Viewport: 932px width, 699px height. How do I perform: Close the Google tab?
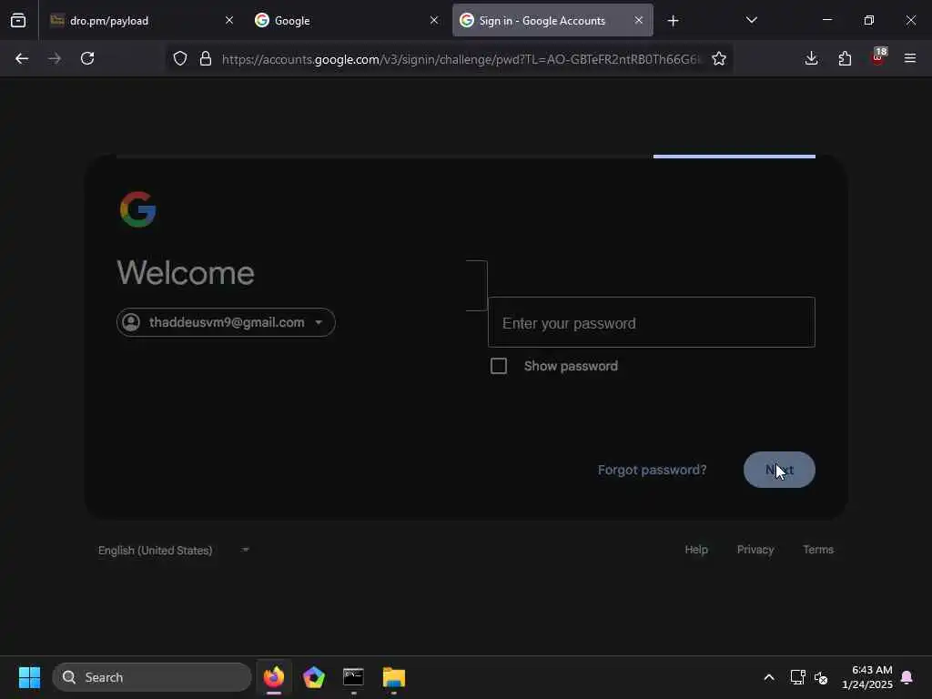434,20
